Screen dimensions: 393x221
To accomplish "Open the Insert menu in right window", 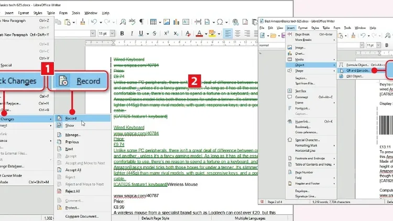I will coord(290,28).
